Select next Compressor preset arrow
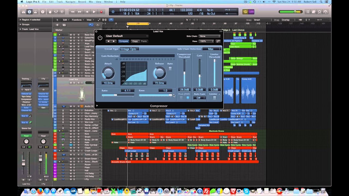Viewport: 349px width, 196px height. [x=114, y=41]
